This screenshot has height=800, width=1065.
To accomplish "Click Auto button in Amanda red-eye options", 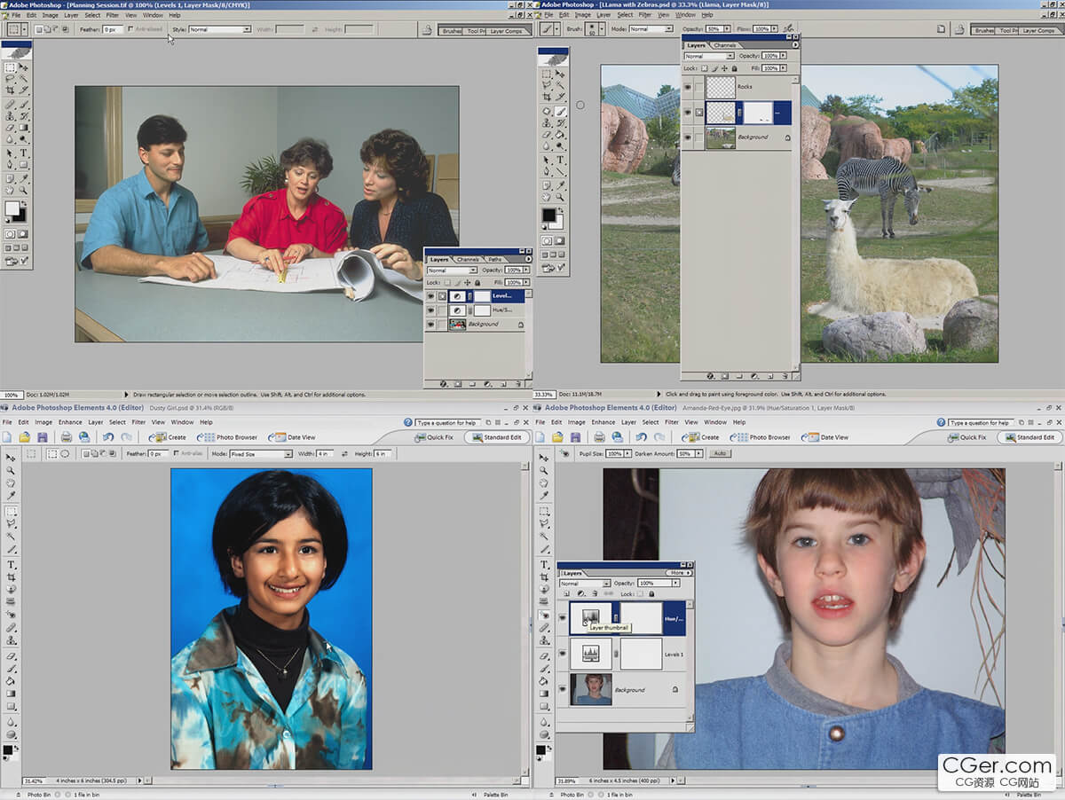I will point(718,454).
